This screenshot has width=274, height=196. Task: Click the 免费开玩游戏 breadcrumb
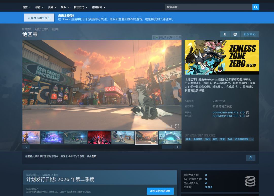[41, 29]
